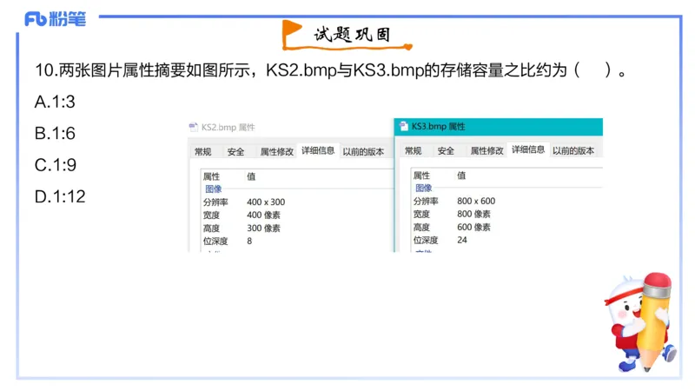Viewport: 695px width, 391px height.
Task: Click 600 像素 height value
Action: tap(473, 228)
